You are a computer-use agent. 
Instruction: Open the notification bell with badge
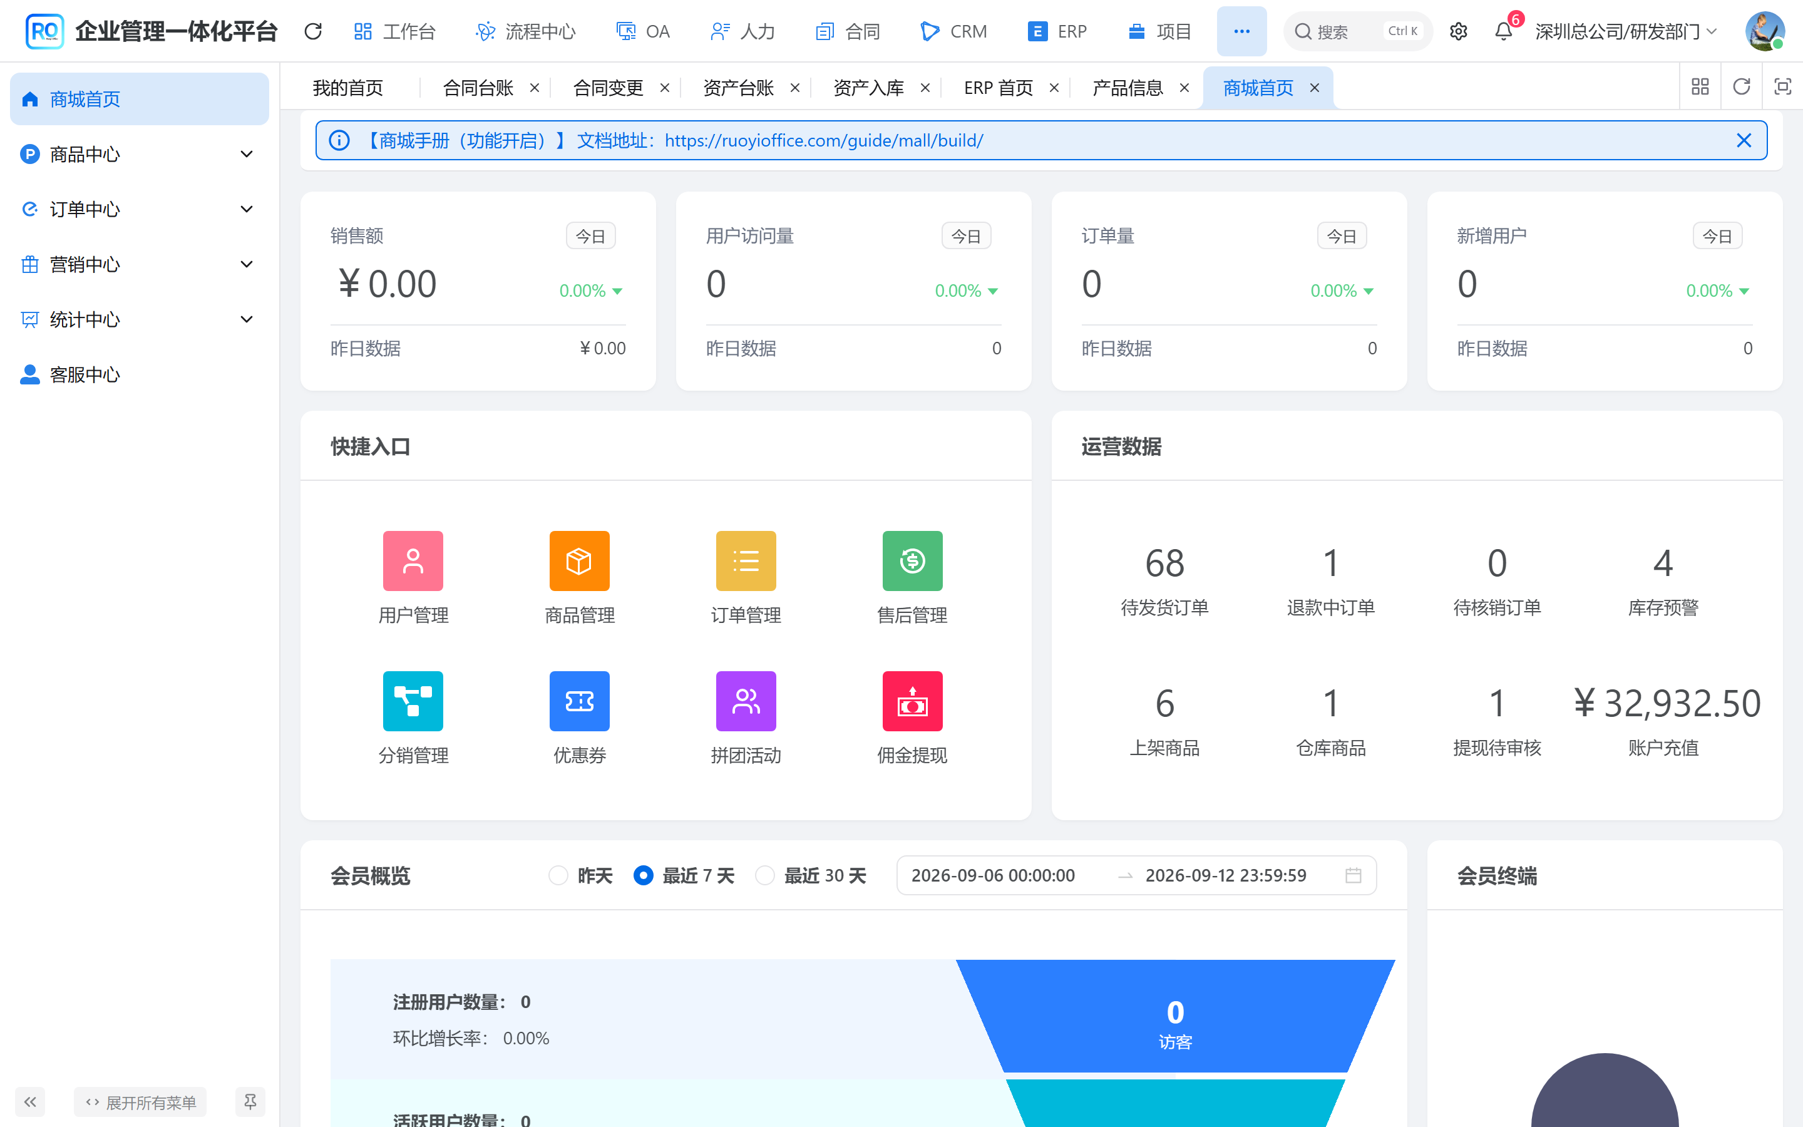pos(1504,31)
